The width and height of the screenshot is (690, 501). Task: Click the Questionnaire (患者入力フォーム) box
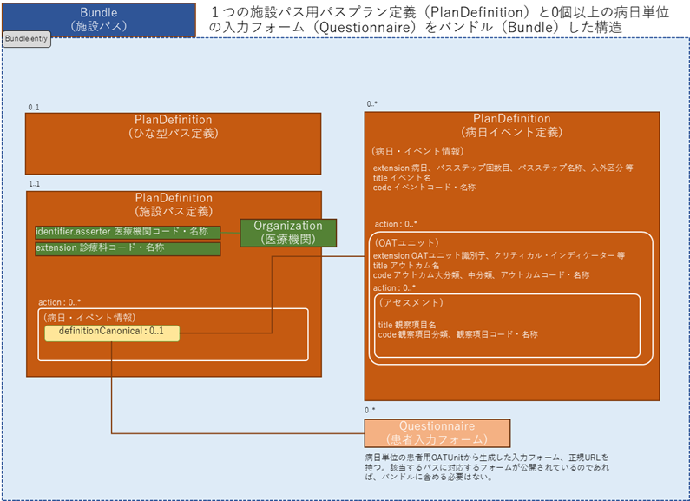(437, 432)
